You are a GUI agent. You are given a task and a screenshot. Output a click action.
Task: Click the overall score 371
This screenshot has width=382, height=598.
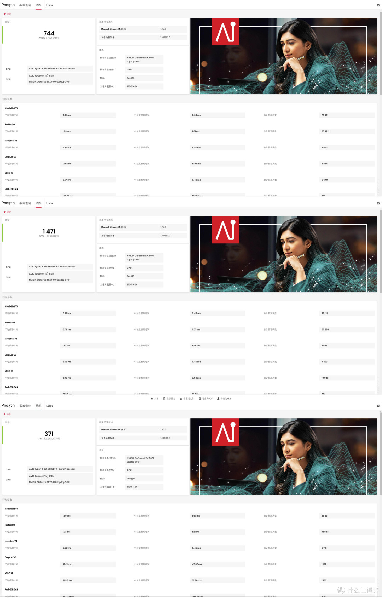coord(49,434)
